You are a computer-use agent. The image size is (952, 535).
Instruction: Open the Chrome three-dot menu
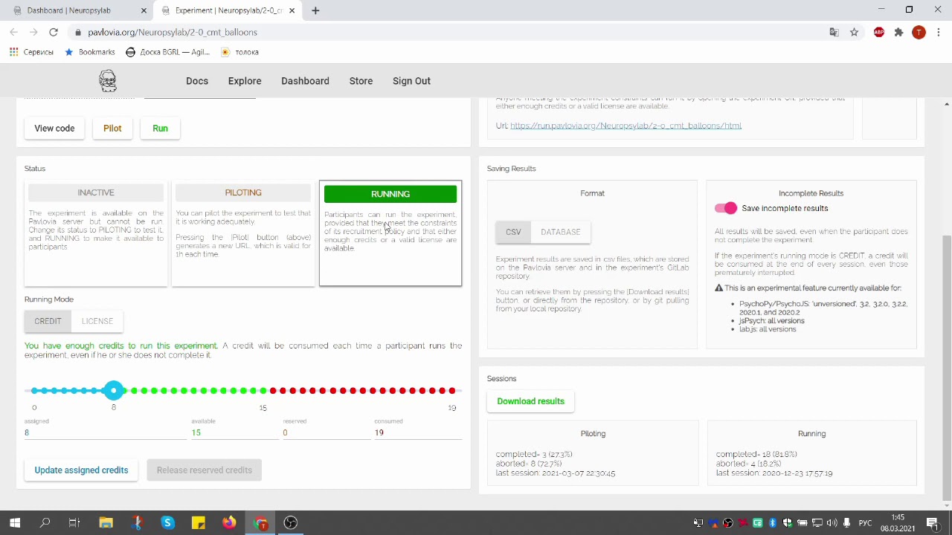tap(939, 32)
